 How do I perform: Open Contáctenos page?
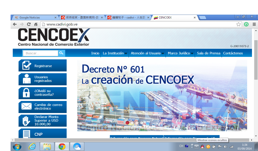tap(233, 53)
